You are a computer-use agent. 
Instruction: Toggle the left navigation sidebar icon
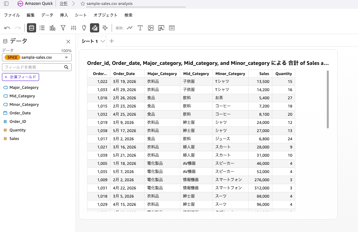[x=6, y=4]
